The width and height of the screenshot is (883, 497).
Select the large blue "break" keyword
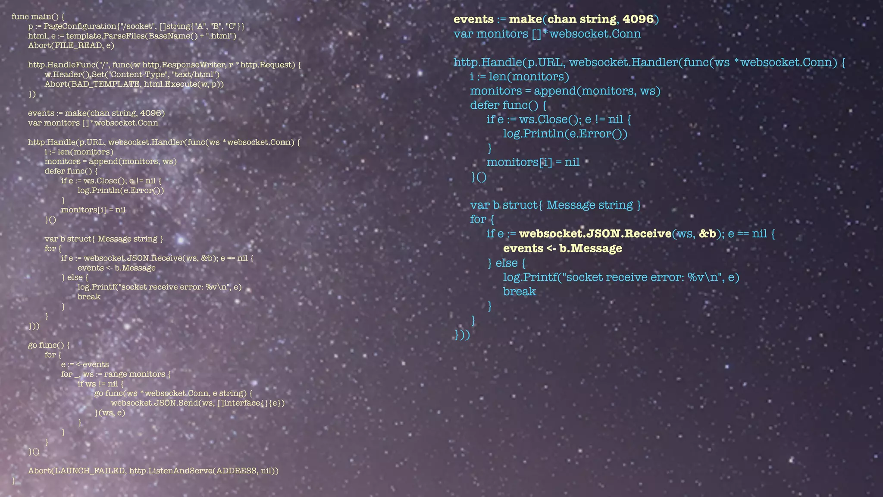point(519,291)
